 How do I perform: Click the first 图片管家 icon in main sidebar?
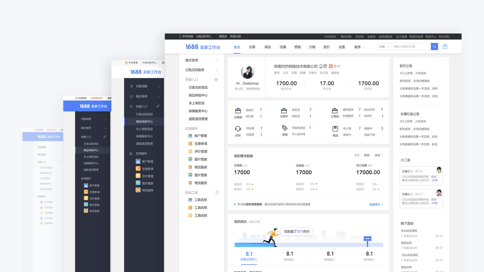pyautogui.click(x=190, y=159)
